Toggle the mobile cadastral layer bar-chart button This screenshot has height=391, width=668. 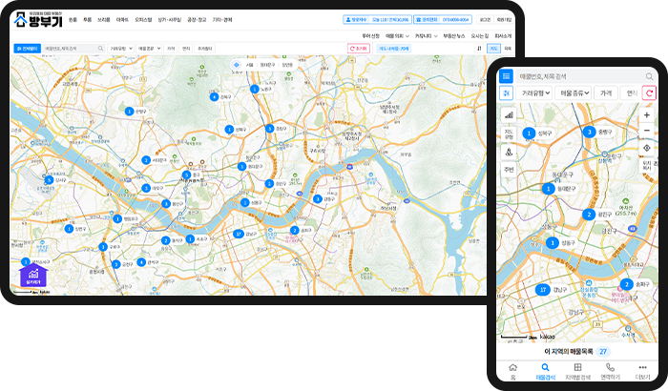(508, 114)
